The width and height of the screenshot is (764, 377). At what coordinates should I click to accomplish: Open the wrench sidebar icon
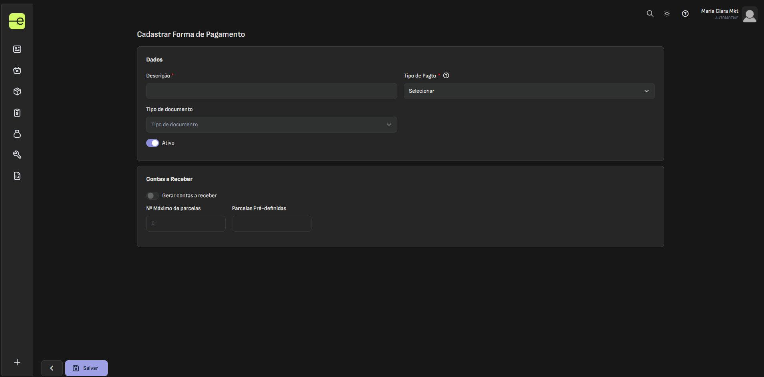(x=17, y=155)
